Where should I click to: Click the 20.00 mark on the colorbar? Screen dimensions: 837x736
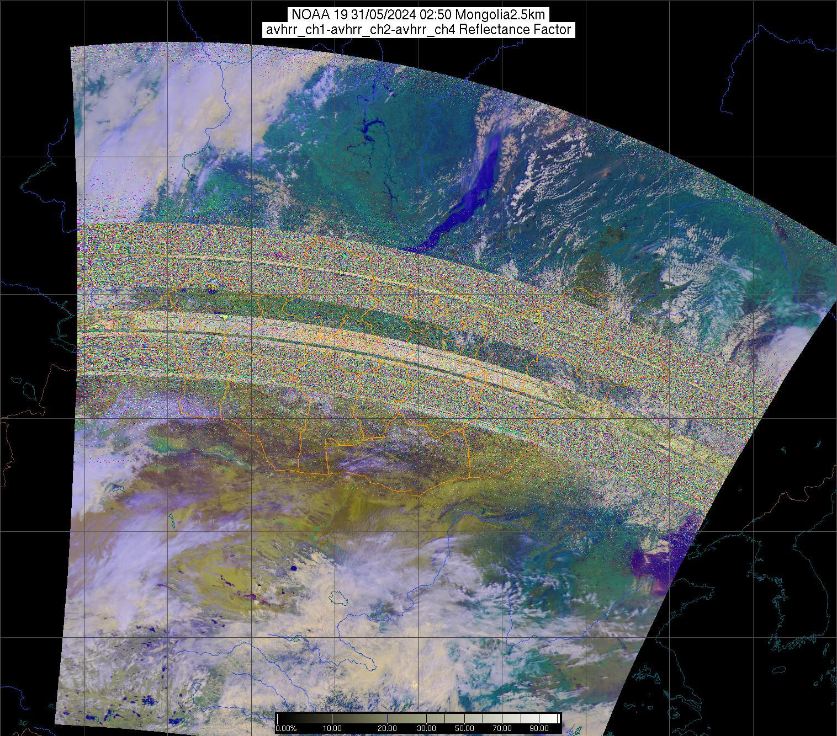[387, 729]
